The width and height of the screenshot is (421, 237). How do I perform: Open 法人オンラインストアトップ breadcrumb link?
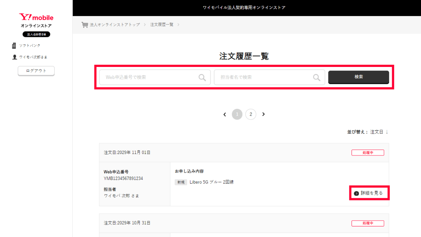click(115, 25)
